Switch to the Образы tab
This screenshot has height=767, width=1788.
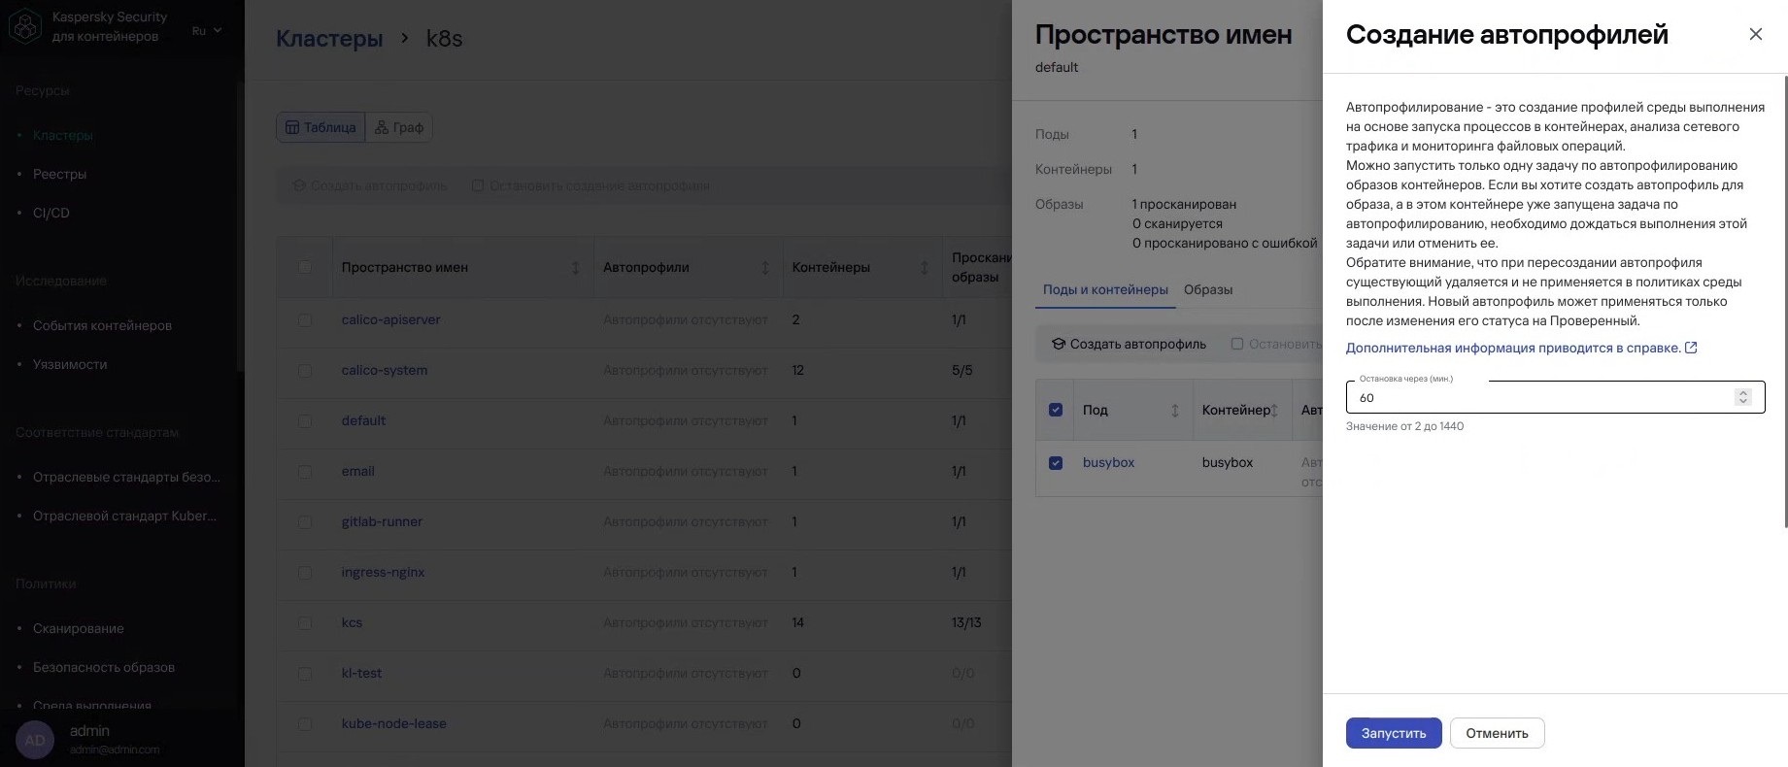tap(1208, 289)
